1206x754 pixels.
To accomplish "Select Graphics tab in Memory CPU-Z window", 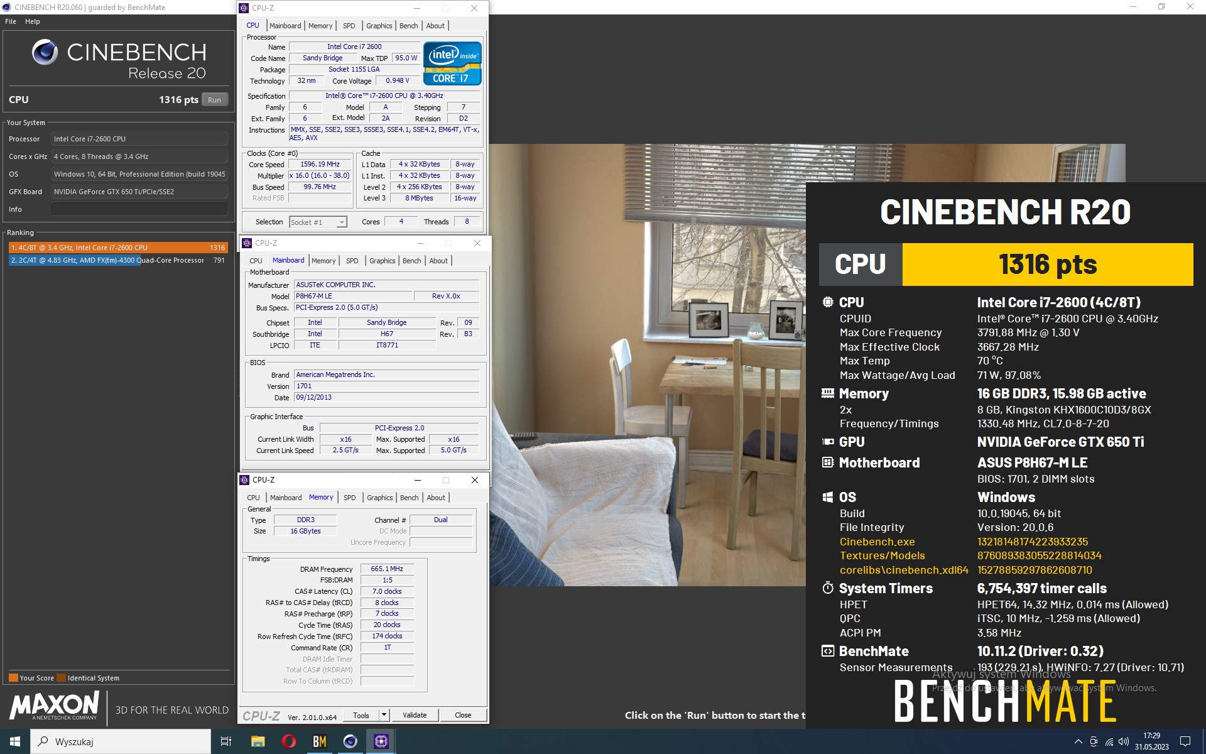I will click(x=379, y=498).
